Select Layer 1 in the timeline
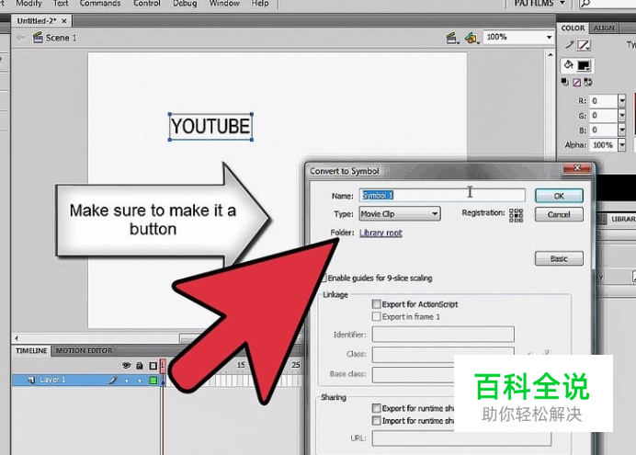Screen dimensions: 636x455 52,380
